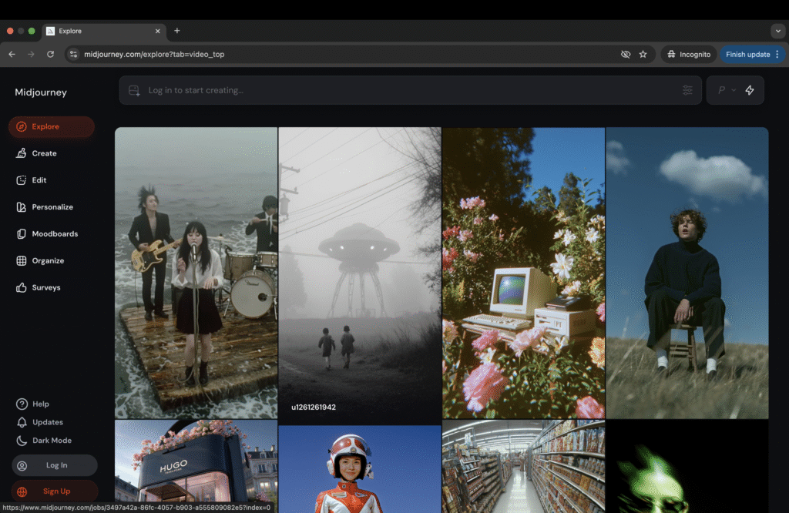Click the Explore compass icon in sidebar

[x=22, y=127]
